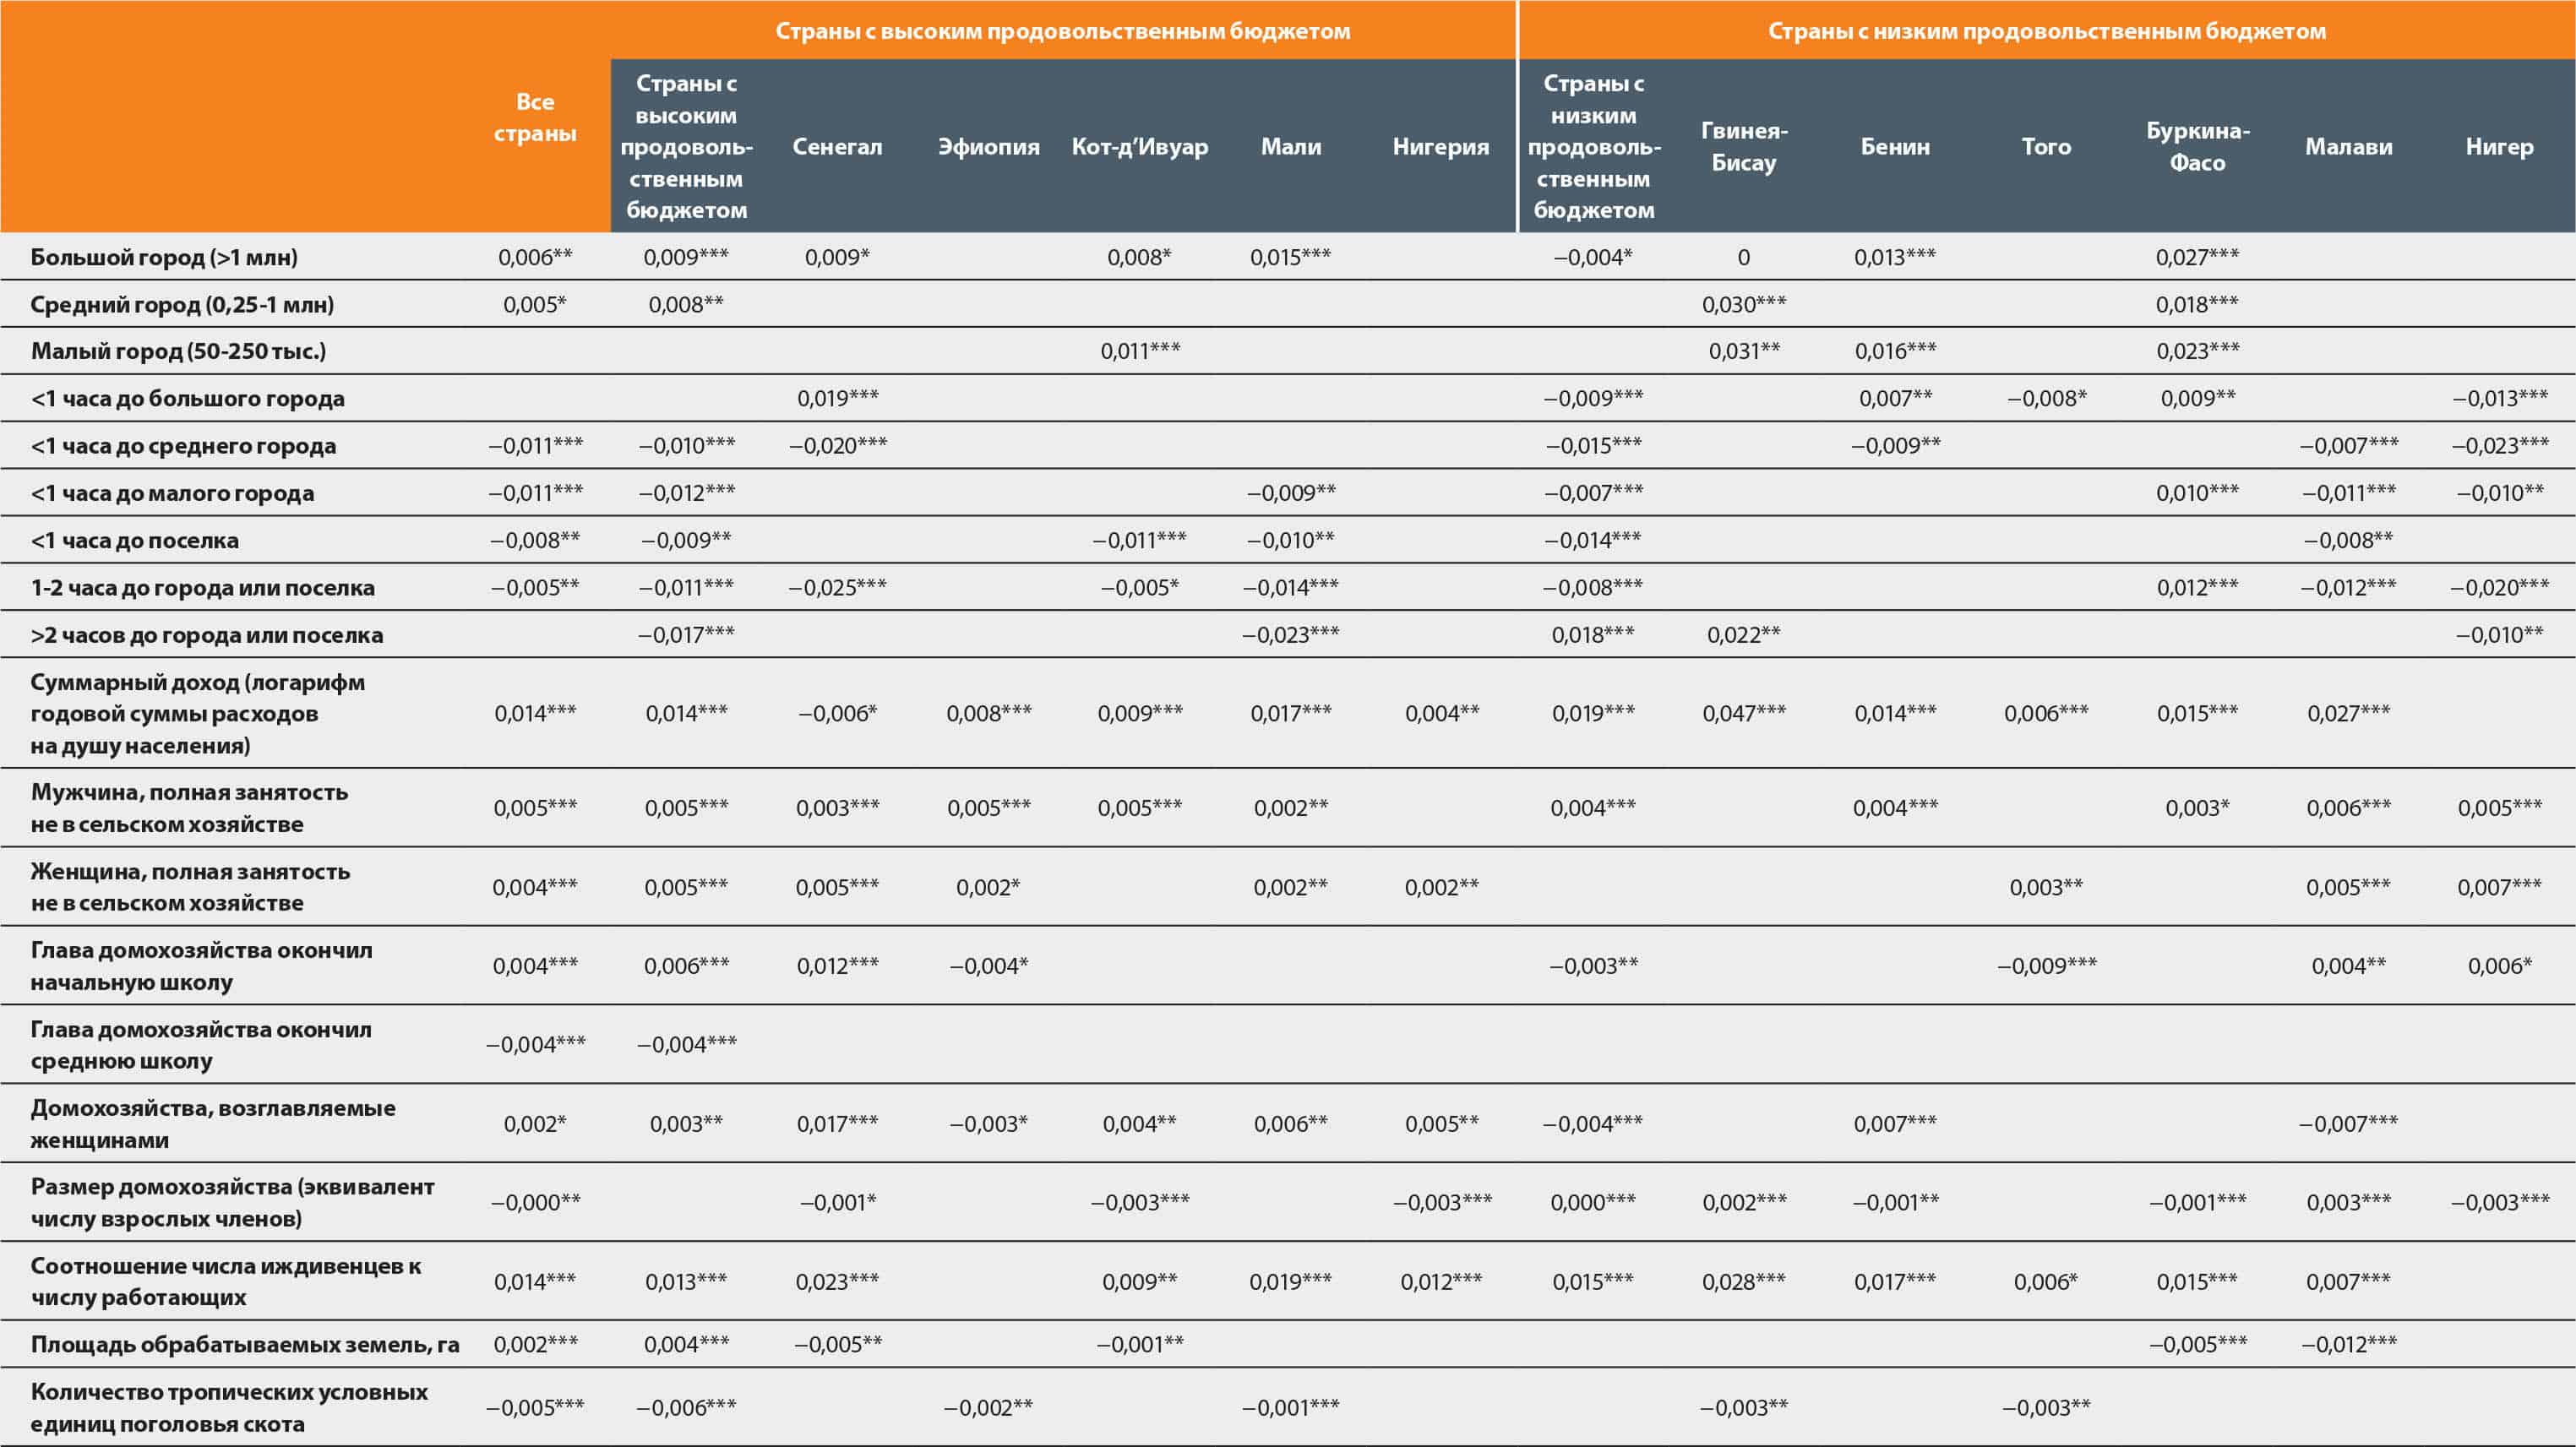This screenshot has height=1447, width=2576.
Task: Select value '0,019***' in Сенегал column
Action: [837, 398]
